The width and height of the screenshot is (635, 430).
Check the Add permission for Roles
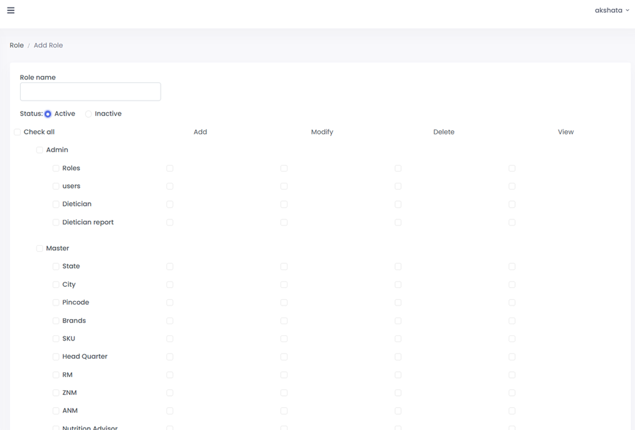(x=170, y=168)
